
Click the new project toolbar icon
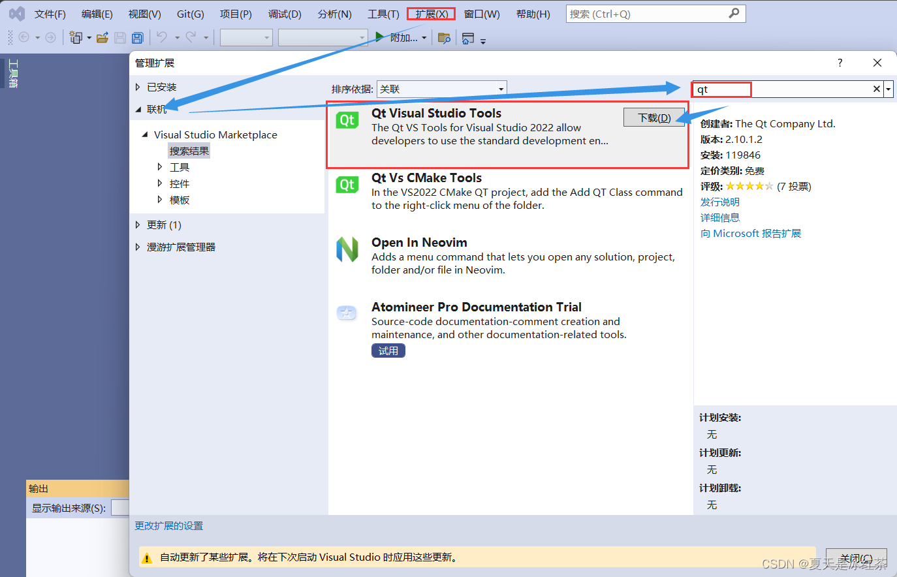click(x=76, y=38)
